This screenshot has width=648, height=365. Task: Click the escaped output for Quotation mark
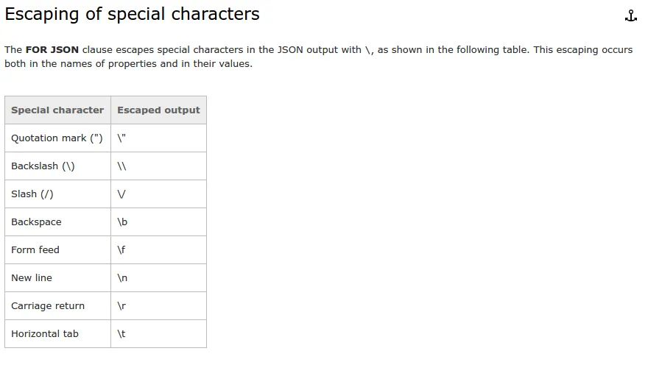[158, 138]
